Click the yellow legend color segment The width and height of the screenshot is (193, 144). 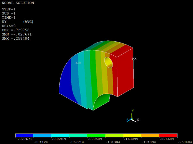[x=132, y=135]
